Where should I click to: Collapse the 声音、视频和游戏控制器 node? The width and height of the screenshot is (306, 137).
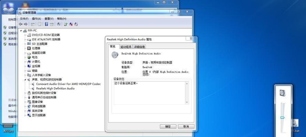(25, 80)
